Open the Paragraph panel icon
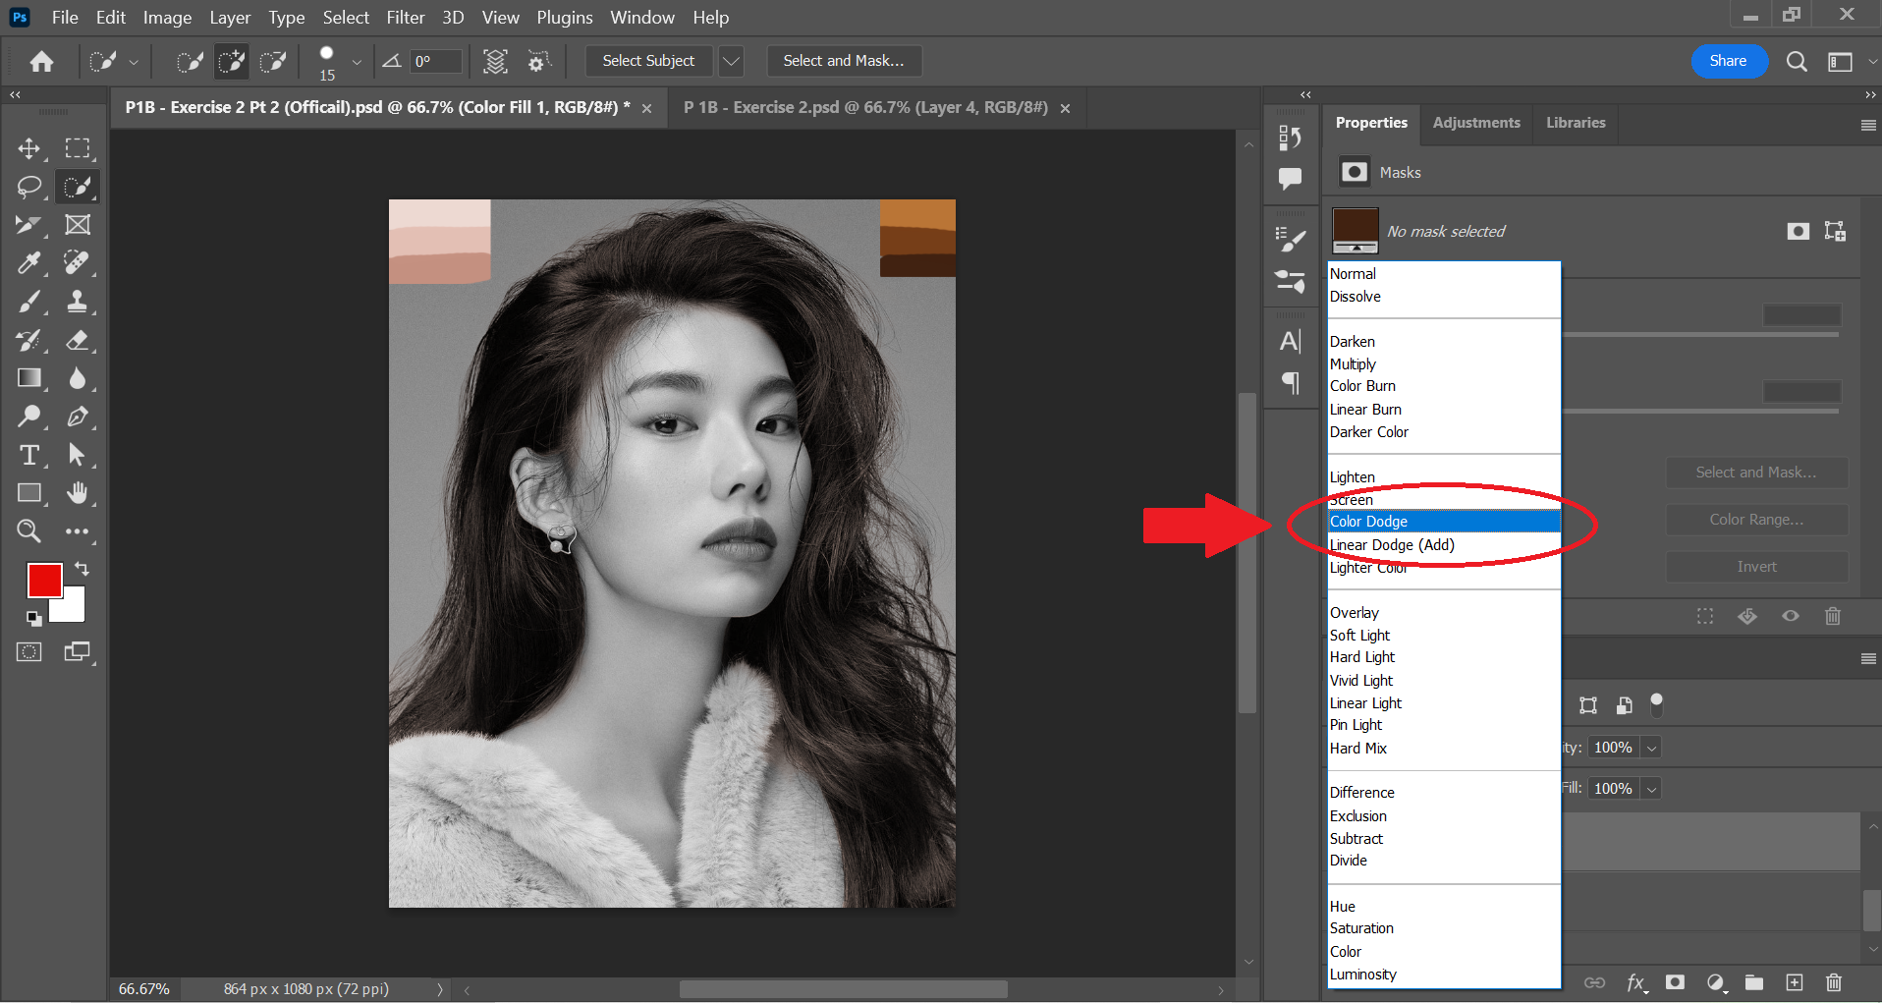 1291,382
